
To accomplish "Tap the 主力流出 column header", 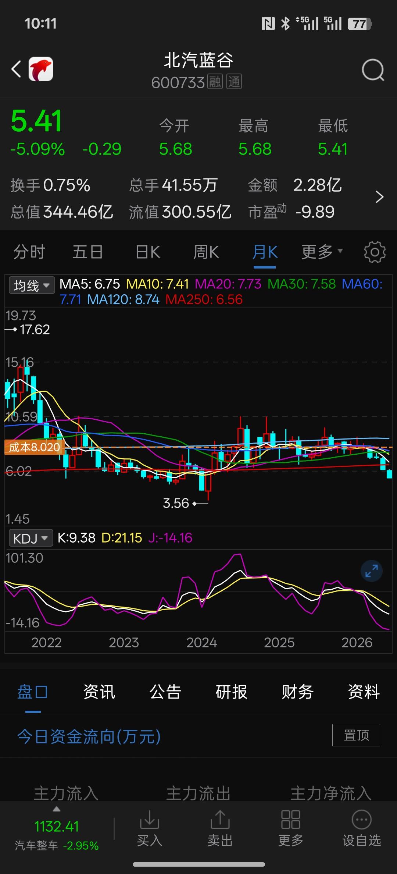I will point(198,793).
